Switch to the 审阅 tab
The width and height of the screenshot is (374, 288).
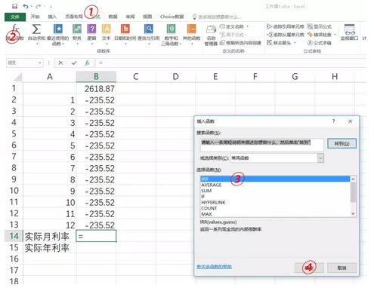[x=130, y=17]
